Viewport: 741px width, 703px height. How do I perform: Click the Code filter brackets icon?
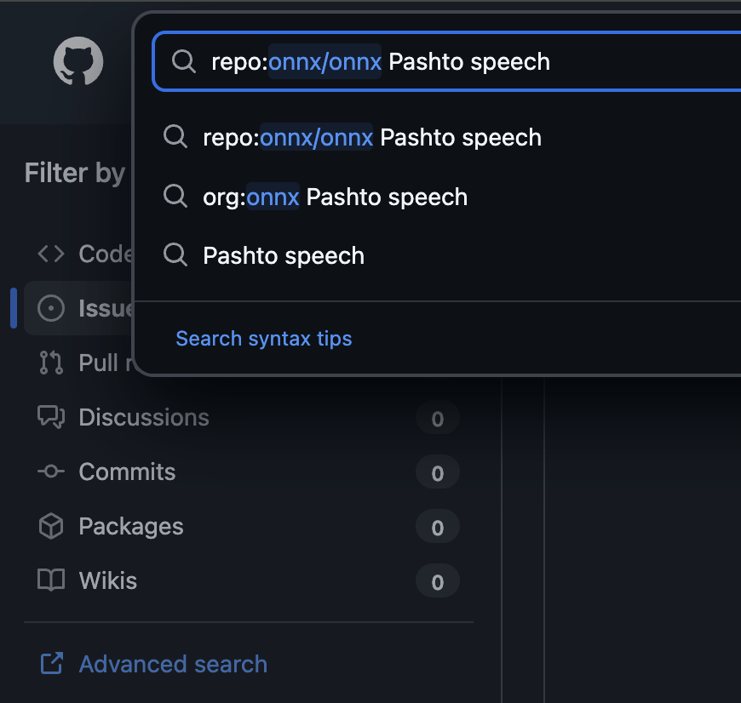(x=51, y=254)
